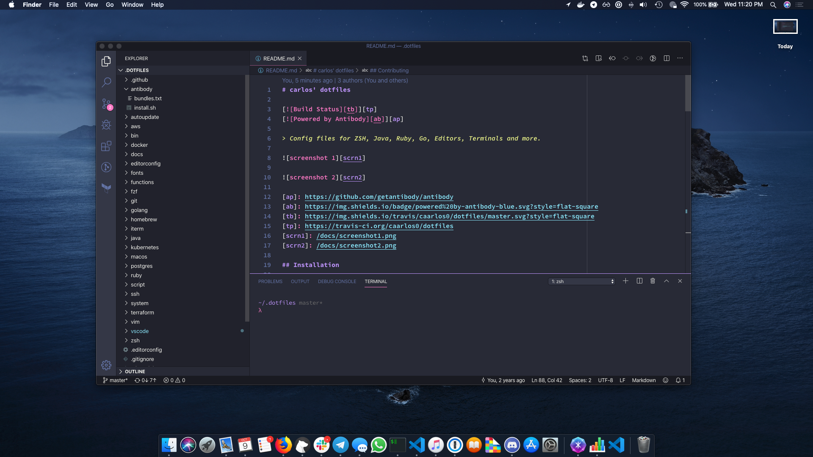Change language mode Markdown in status bar
The image size is (813, 457).
coord(644,380)
